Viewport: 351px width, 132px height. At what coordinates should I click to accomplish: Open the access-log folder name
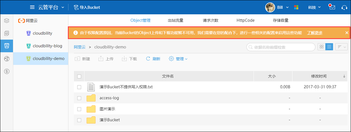click(109, 98)
